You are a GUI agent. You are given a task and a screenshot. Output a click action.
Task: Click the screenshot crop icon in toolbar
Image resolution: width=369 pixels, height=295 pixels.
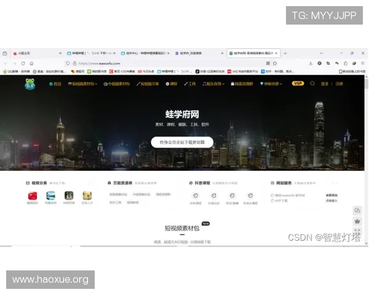click(x=328, y=63)
